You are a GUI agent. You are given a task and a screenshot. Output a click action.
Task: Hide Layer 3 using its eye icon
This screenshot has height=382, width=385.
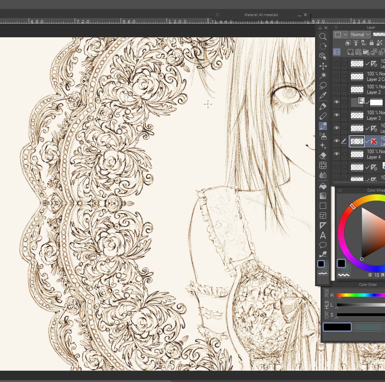point(336,115)
